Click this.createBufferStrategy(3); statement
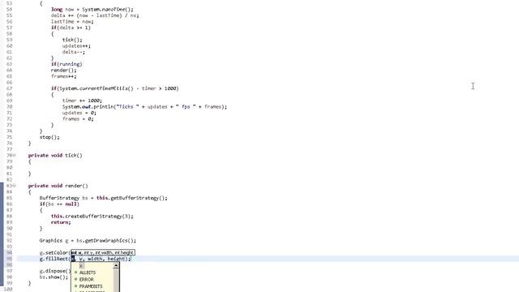Image resolution: width=519 pixels, height=292 pixels. 92,217
